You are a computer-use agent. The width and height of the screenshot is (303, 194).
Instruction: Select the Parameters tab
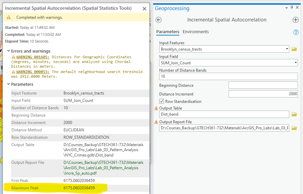click(x=168, y=32)
